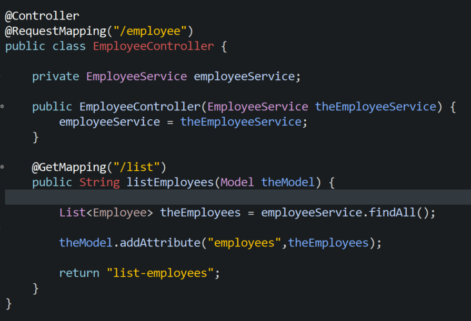Image resolution: width=471 pixels, height=321 pixels.
Task: Select the "list-employees" string literal
Action: pos(160,273)
